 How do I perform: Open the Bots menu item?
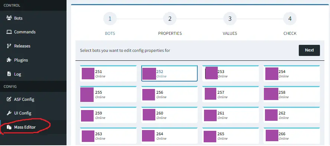[33, 18]
